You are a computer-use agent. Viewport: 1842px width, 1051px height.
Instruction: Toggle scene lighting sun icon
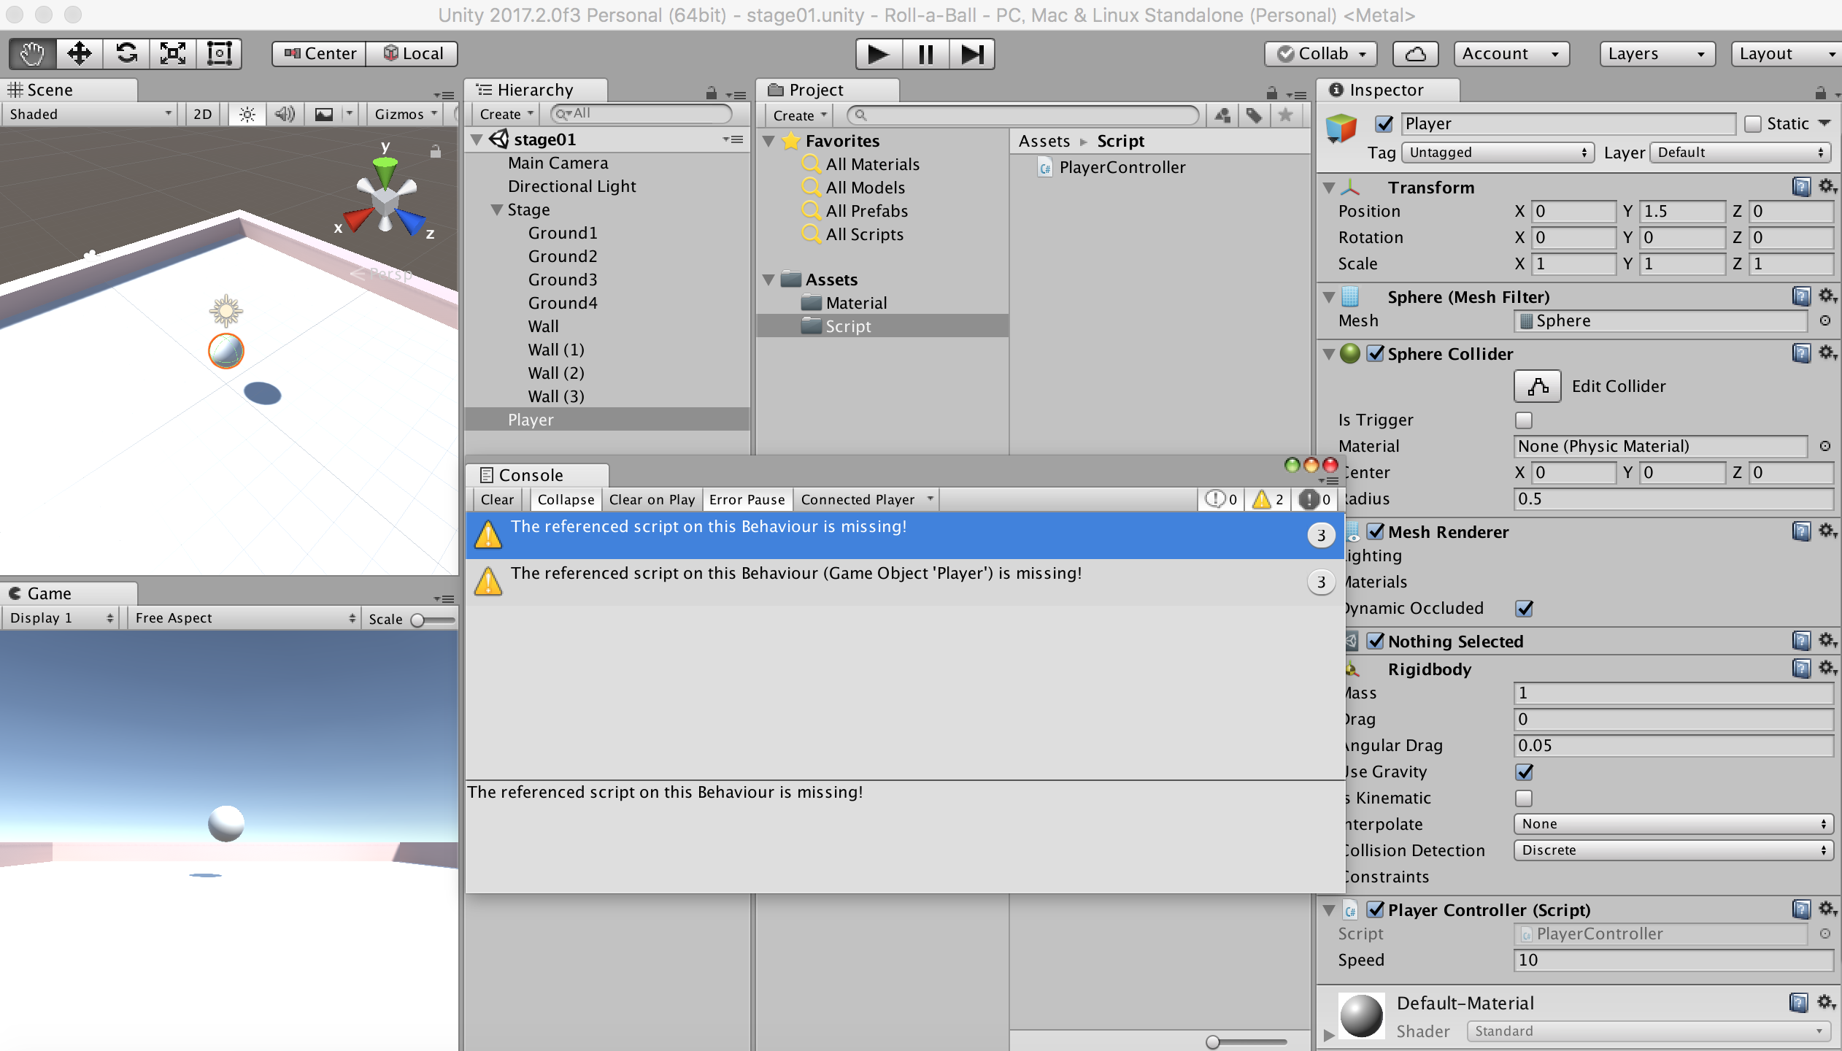pyautogui.click(x=247, y=114)
